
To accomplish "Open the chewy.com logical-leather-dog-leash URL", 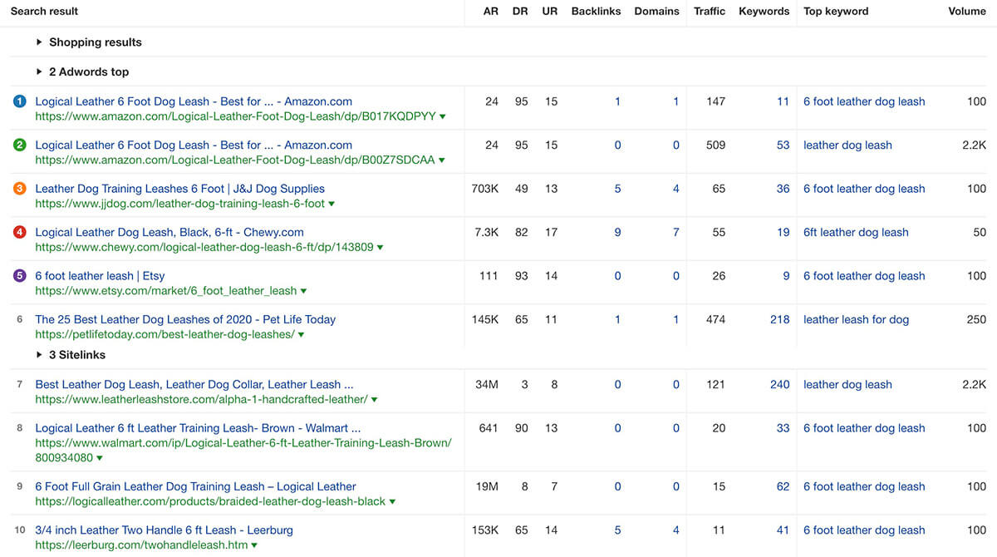I will 204,247.
